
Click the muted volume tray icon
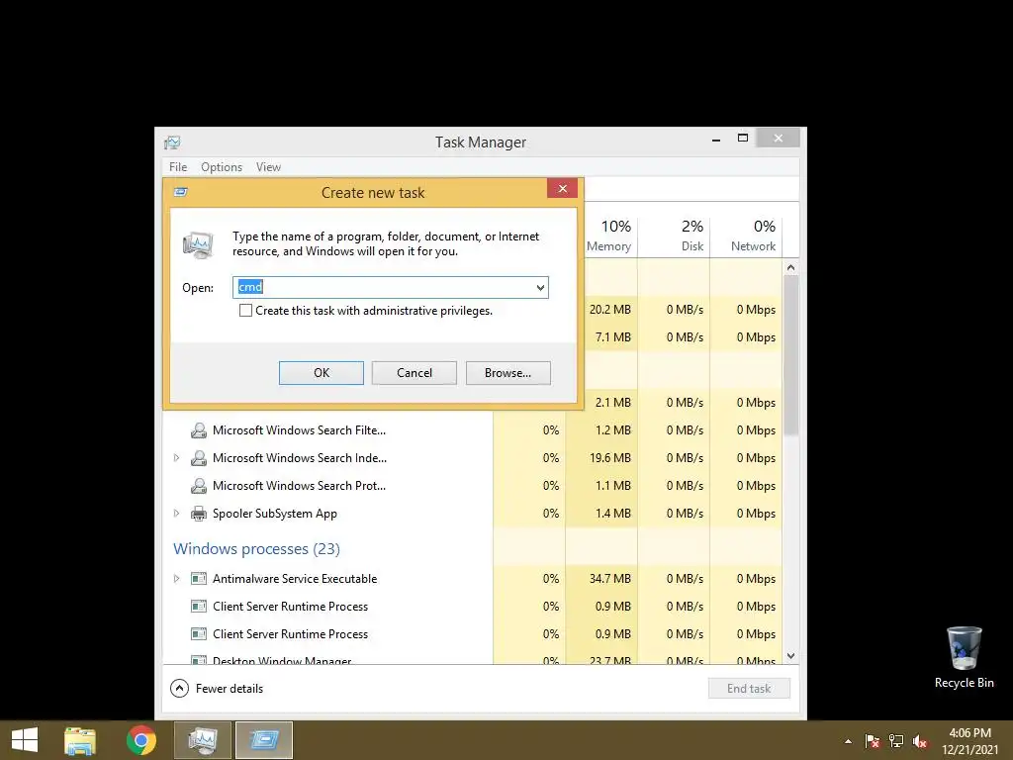[920, 741]
